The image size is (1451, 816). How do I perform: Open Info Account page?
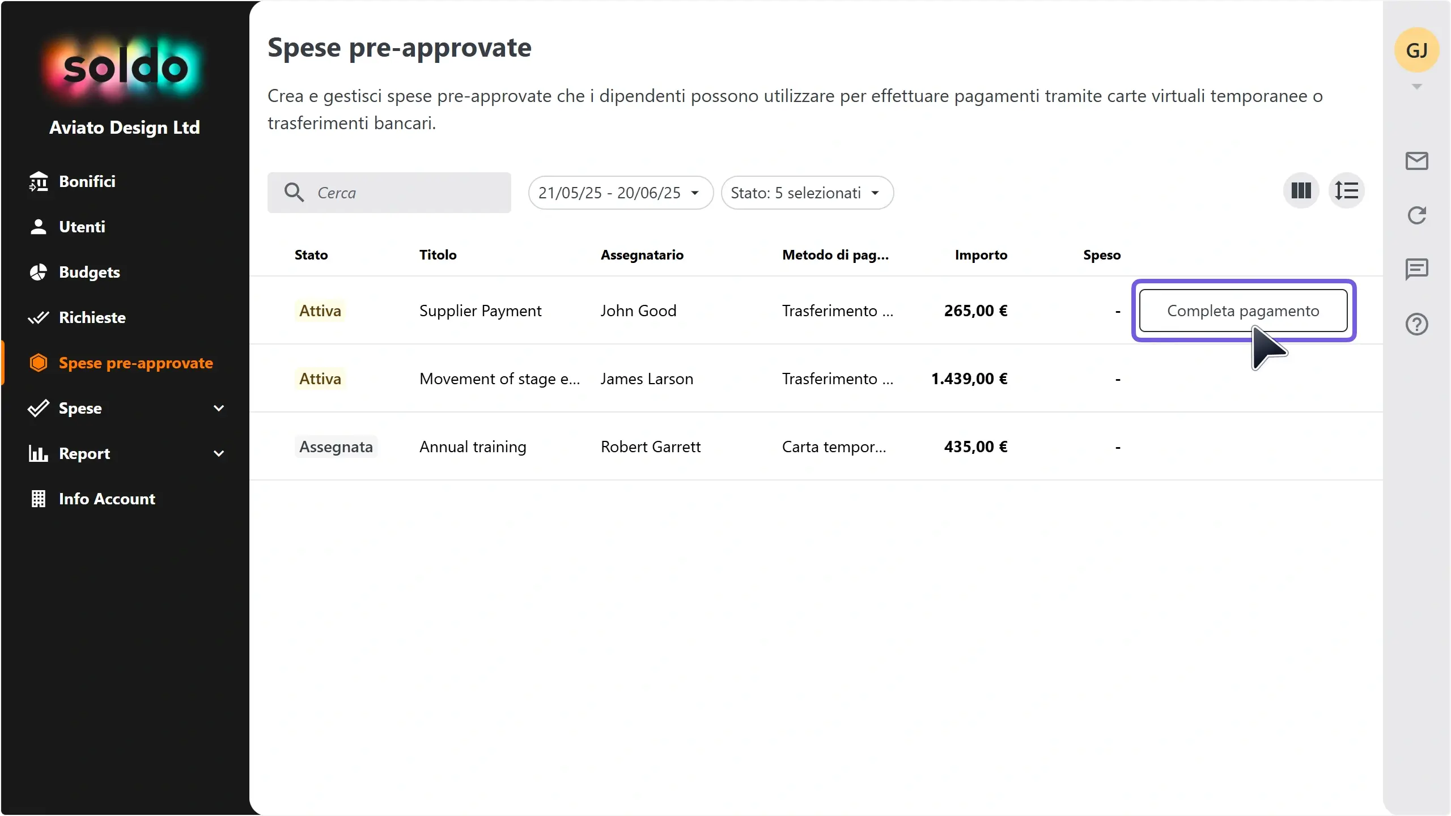(x=107, y=499)
